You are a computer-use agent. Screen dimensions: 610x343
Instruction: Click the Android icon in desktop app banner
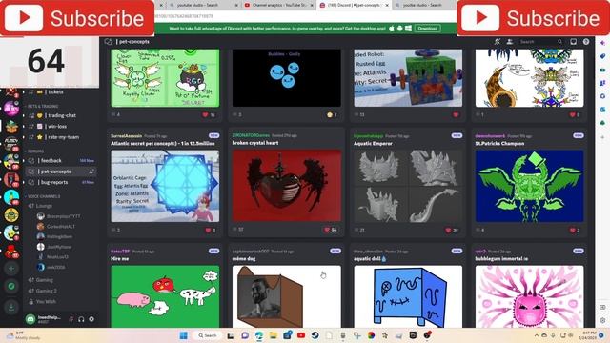tap(400, 28)
